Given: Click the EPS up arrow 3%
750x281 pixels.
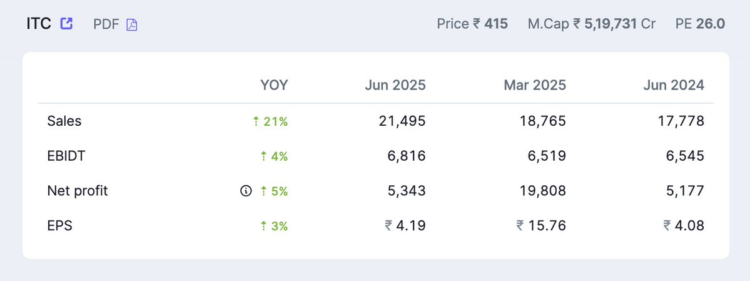Looking at the screenshot, I should pyautogui.click(x=274, y=226).
